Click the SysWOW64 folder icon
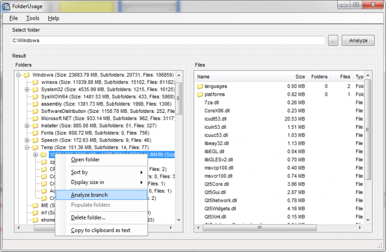 point(36,97)
